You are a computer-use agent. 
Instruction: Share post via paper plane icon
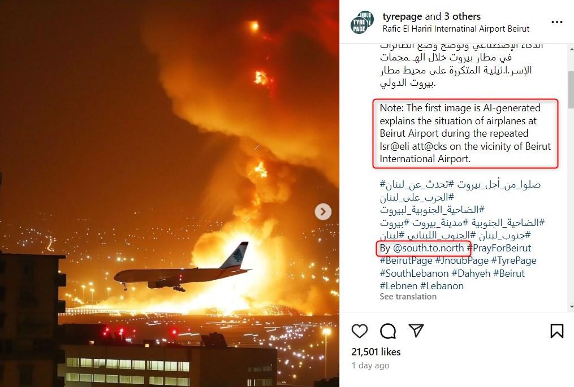(x=416, y=331)
